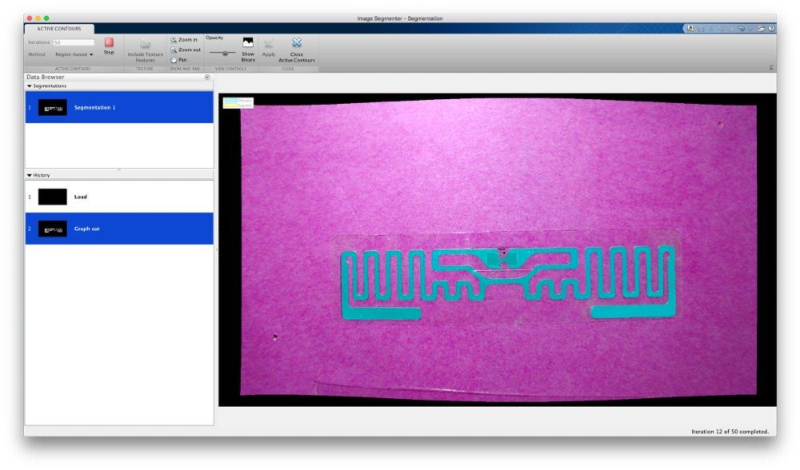The height and width of the screenshot is (470, 800).
Task: Click the undo arrow in quick access bar
Action: coord(742,29)
